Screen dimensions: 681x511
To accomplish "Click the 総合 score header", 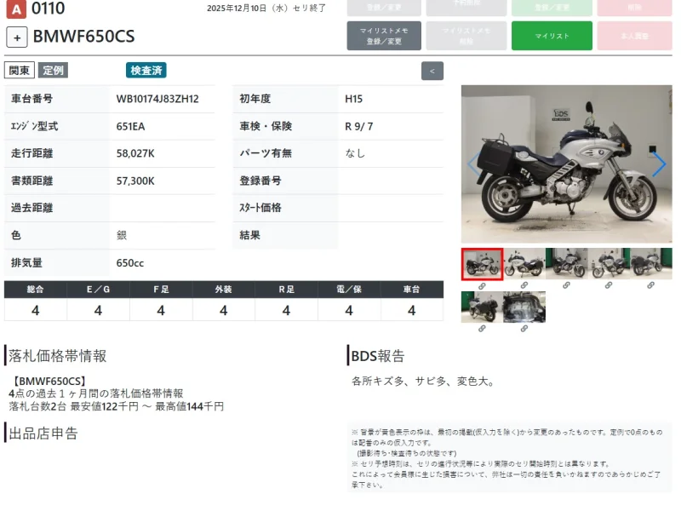I will coord(35,290).
